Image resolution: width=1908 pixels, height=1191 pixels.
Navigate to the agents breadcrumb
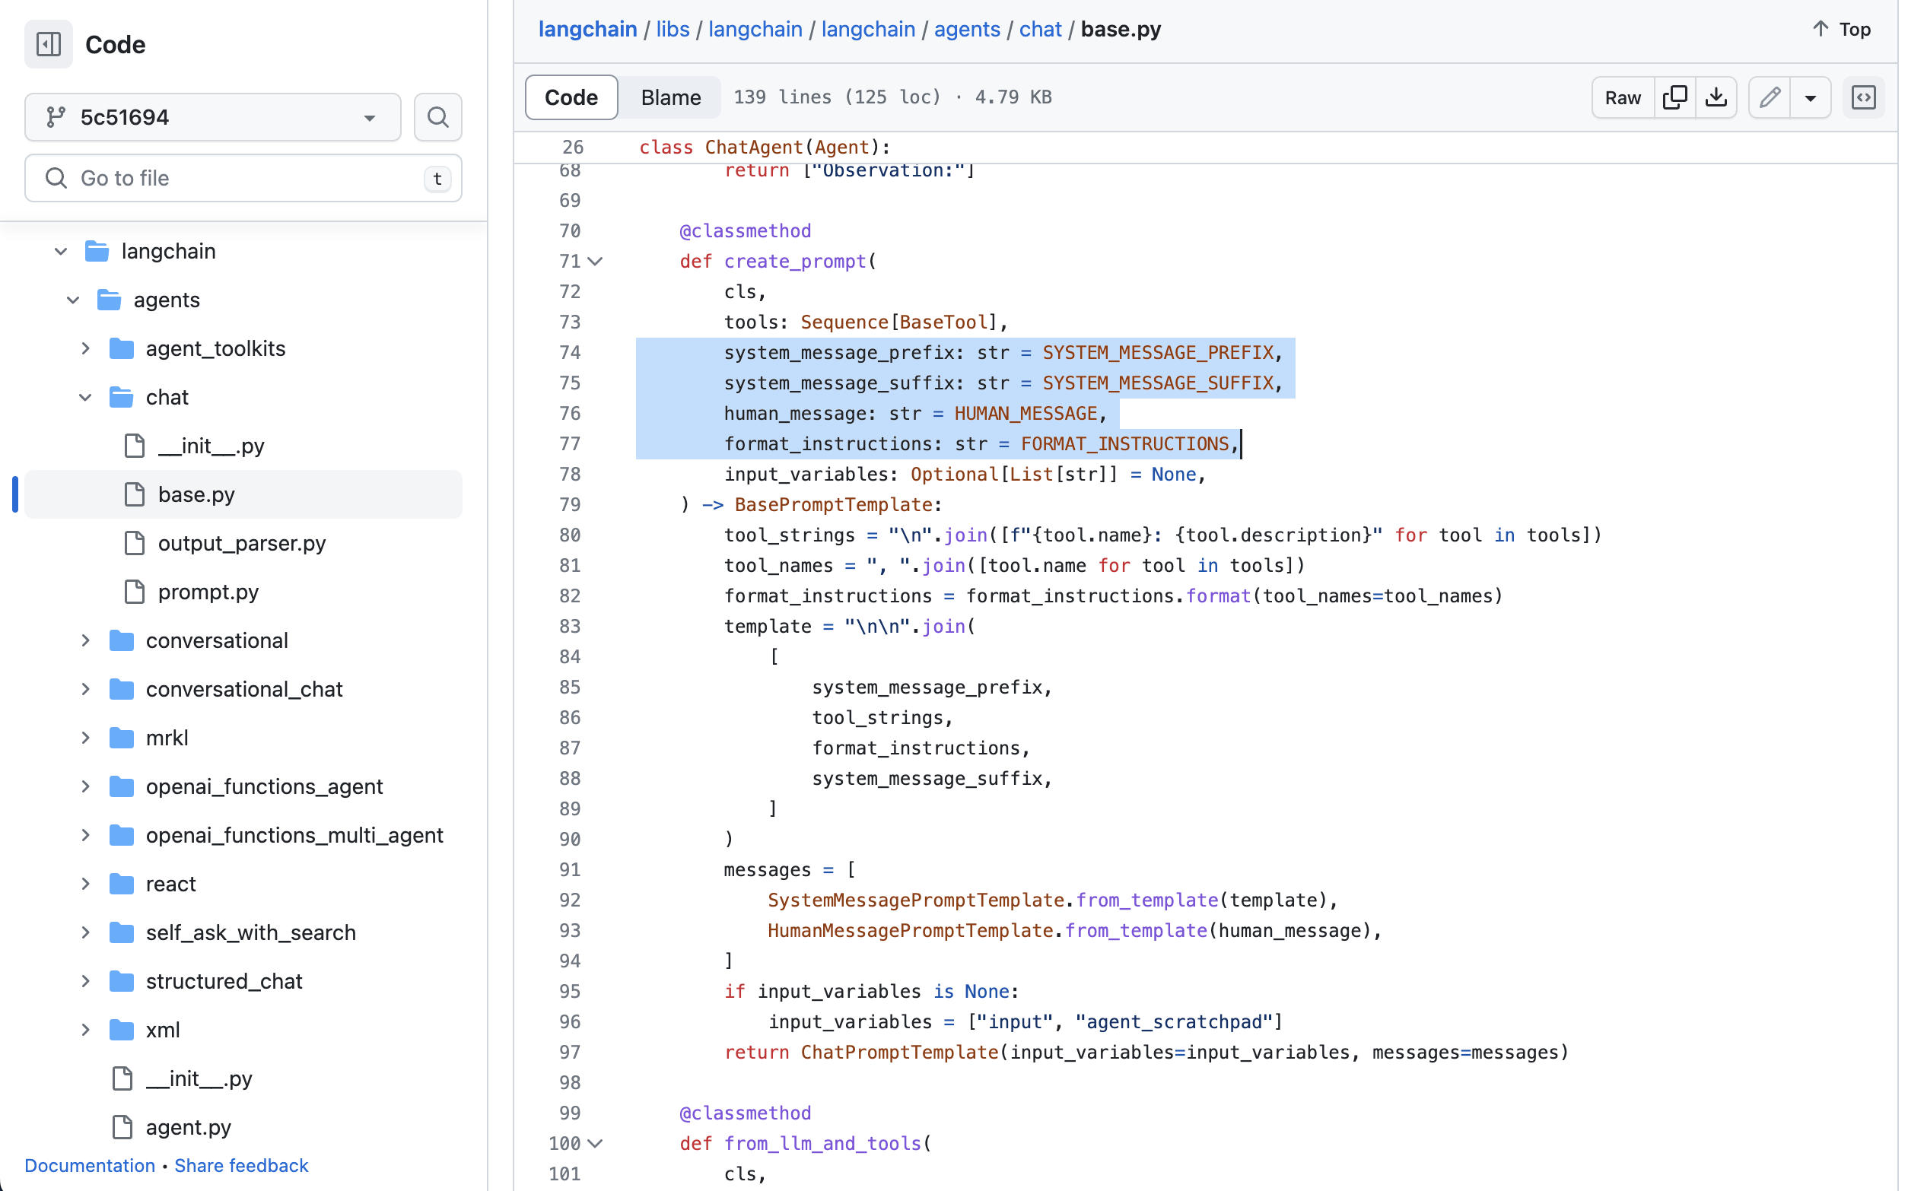pyautogui.click(x=967, y=28)
